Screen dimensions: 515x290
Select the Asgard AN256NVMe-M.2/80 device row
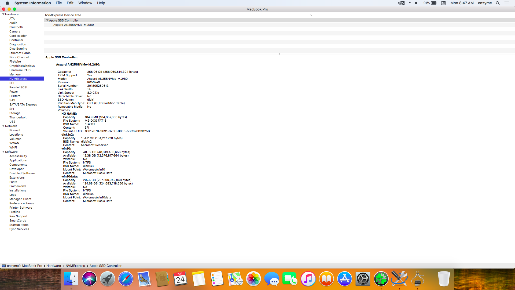(x=73, y=25)
